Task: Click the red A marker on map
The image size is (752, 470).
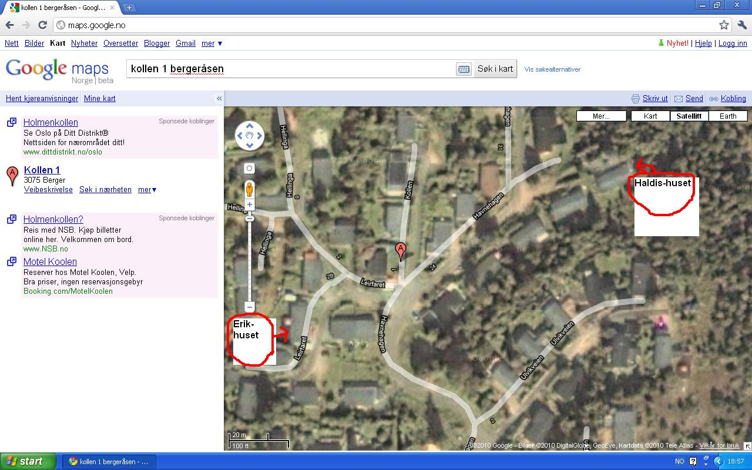Action: (401, 251)
